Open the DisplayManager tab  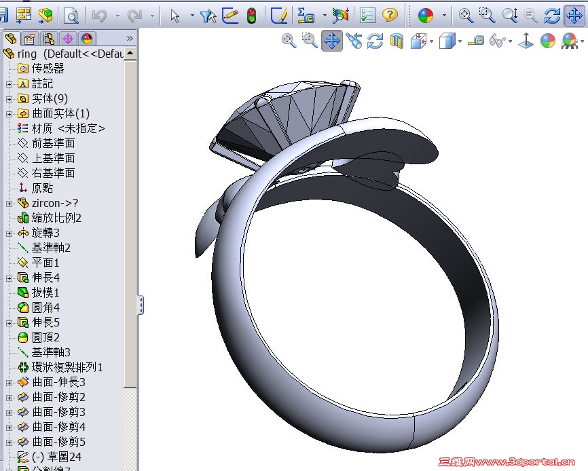(87, 39)
